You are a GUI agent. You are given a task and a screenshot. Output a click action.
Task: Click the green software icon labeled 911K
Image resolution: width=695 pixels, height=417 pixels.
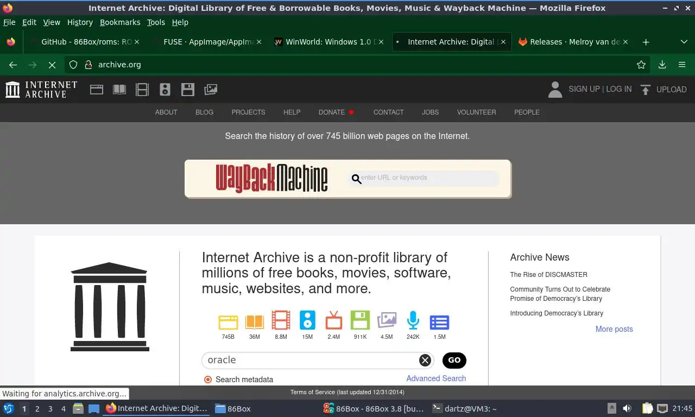tap(360, 320)
